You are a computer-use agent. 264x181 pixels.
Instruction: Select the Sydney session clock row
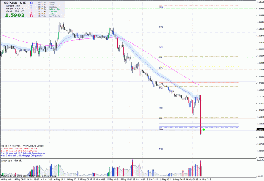tap(46, 3)
